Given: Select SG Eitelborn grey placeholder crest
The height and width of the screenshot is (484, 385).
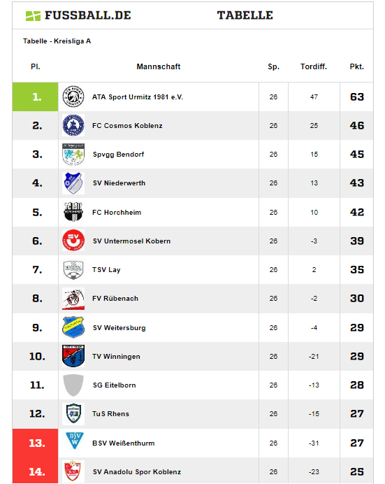Looking at the screenshot, I should (73, 385).
